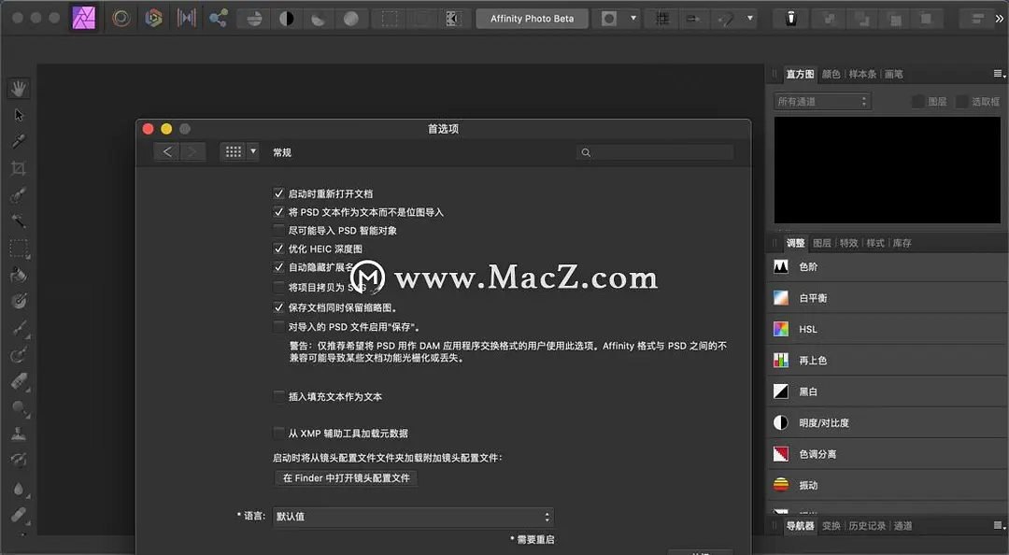
Task: Switch to 历史记录 tab
Action: (867, 526)
